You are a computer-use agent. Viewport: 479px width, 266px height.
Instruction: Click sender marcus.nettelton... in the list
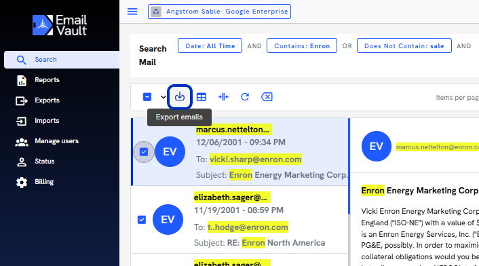click(x=233, y=130)
